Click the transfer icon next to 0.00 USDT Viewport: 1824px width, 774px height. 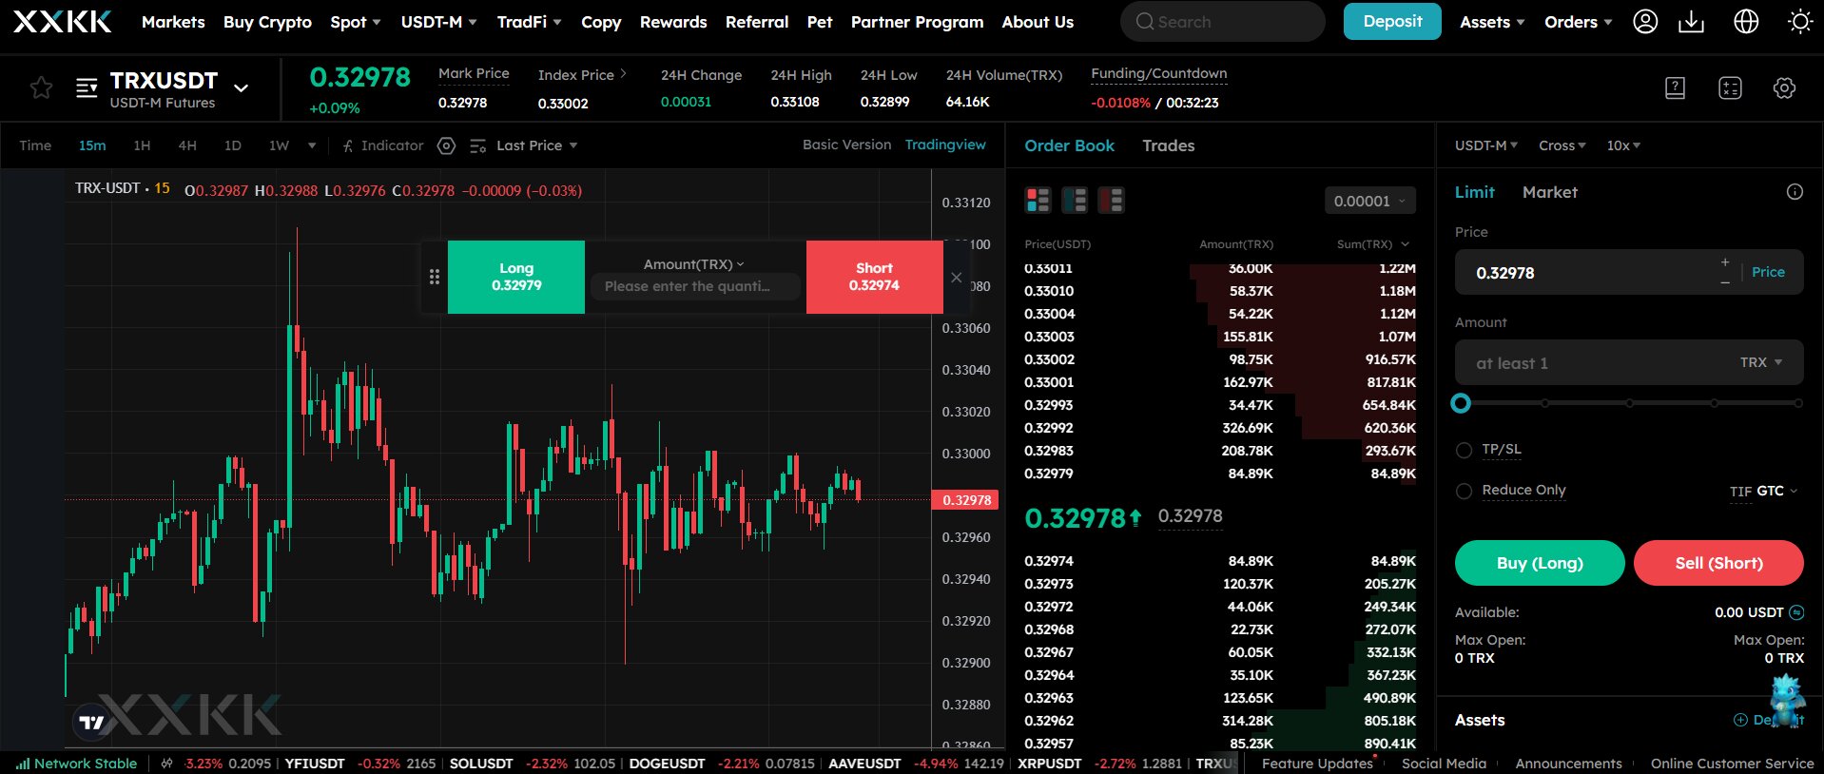(1796, 612)
